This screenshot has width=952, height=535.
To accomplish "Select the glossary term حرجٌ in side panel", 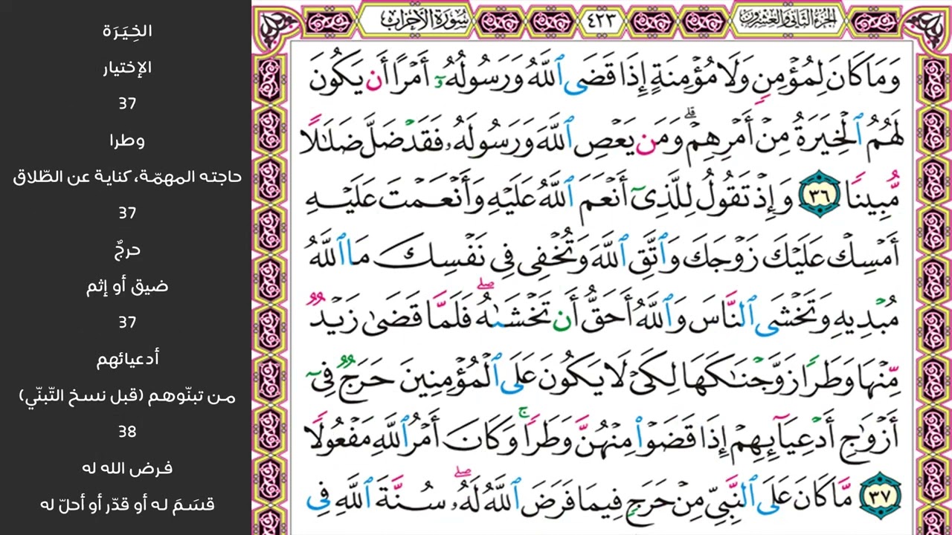I will pyautogui.click(x=127, y=250).
